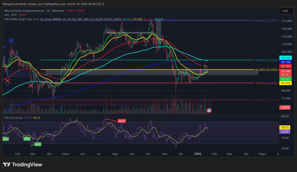
Task: Select the red Bear divergence label
Action: [122, 120]
